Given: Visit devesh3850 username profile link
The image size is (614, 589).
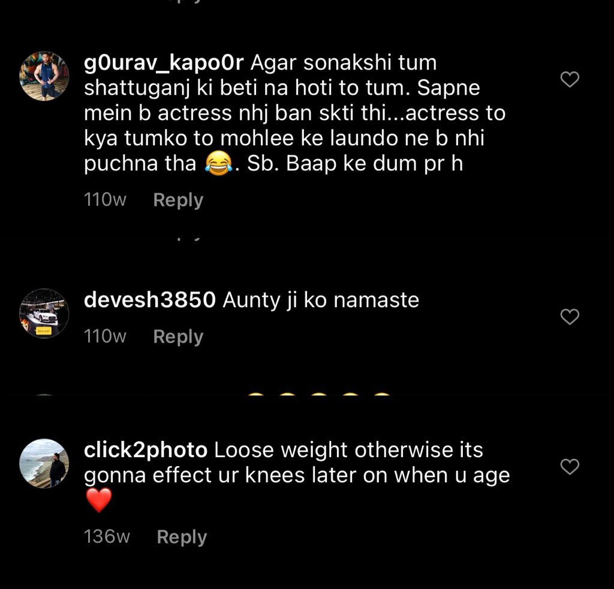Looking at the screenshot, I should (149, 300).
